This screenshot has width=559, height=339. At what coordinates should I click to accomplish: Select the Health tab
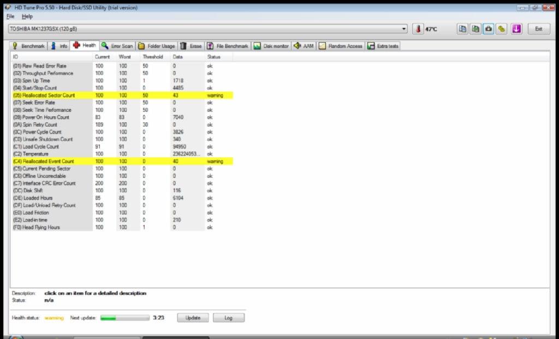point(85,45)
